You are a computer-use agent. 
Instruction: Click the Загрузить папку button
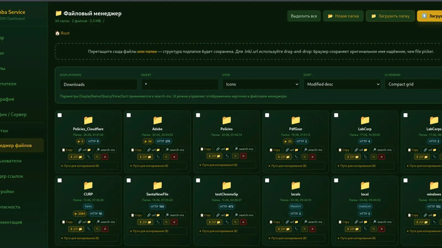[390, 16]
